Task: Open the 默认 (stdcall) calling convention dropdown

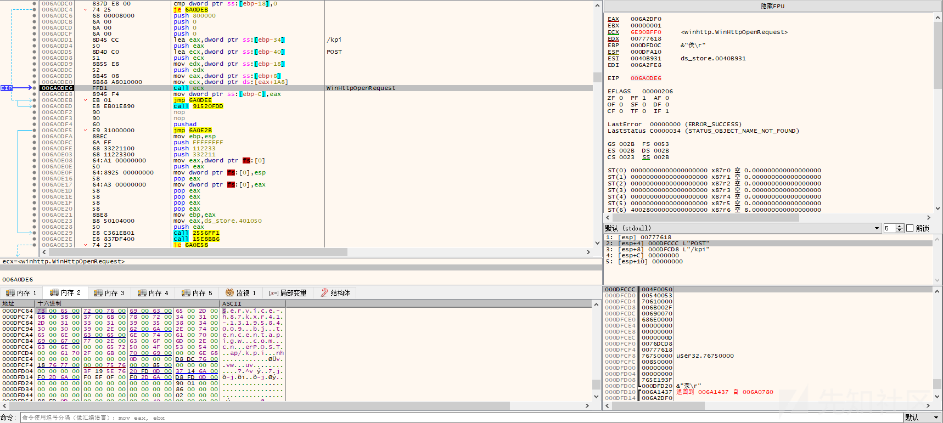Action: click(x=743, y=228)
